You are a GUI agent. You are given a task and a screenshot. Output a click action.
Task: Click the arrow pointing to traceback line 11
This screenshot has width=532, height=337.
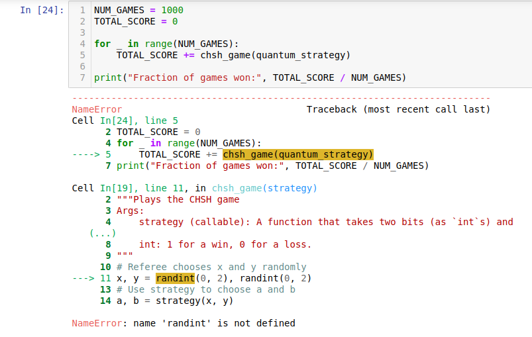(83, 278)
